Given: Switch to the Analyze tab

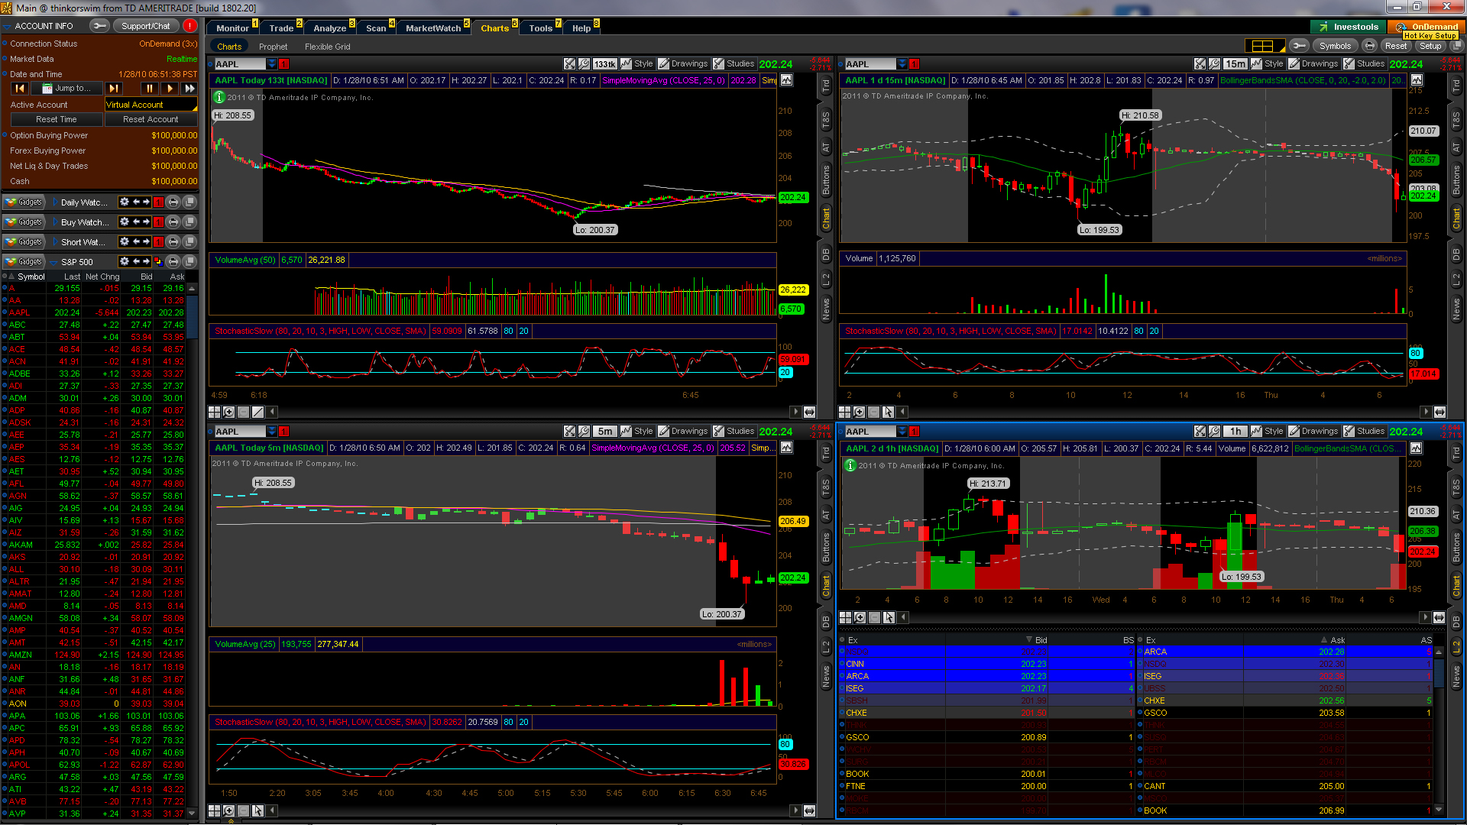Looking at the screenshot, I should point(329,28).
